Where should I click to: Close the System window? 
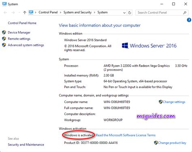pyautogui.click(x=186, y=4)
